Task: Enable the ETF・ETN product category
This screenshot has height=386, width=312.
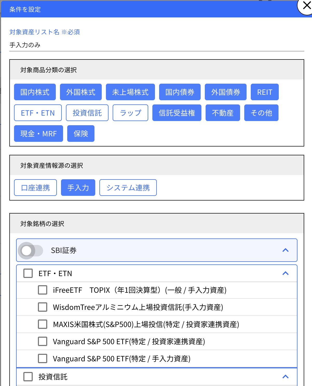Action: pyautogui.click(x=37, y=113)
